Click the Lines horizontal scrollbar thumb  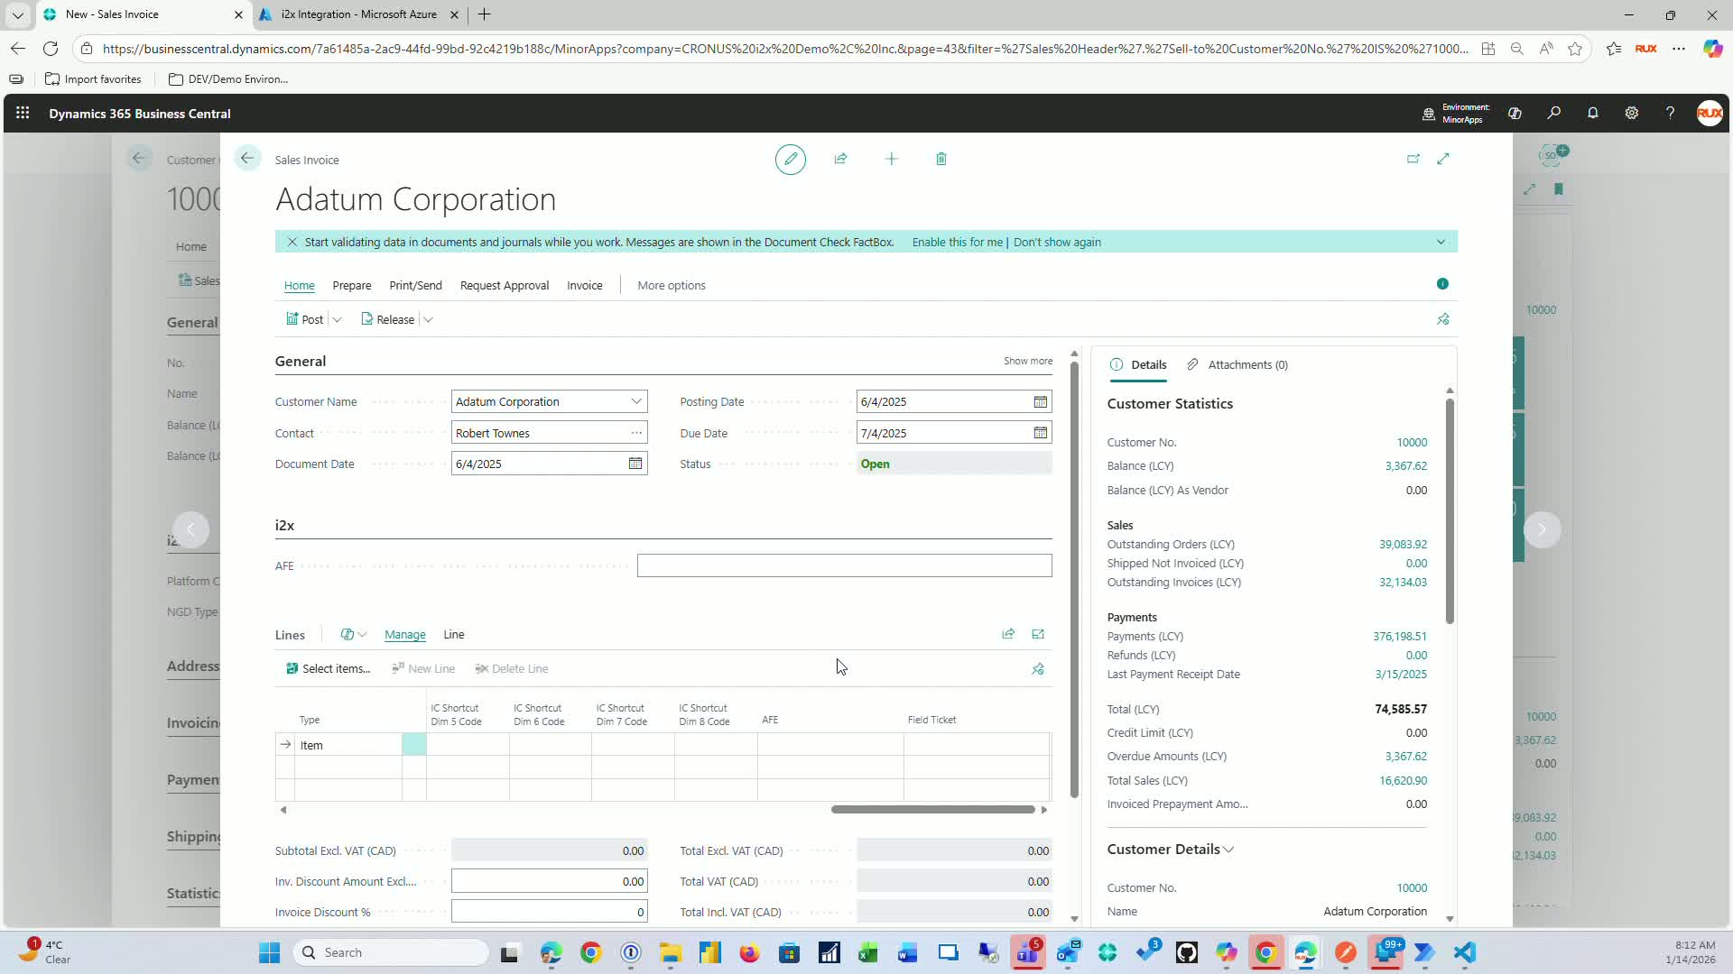click(x=932, y=810)
